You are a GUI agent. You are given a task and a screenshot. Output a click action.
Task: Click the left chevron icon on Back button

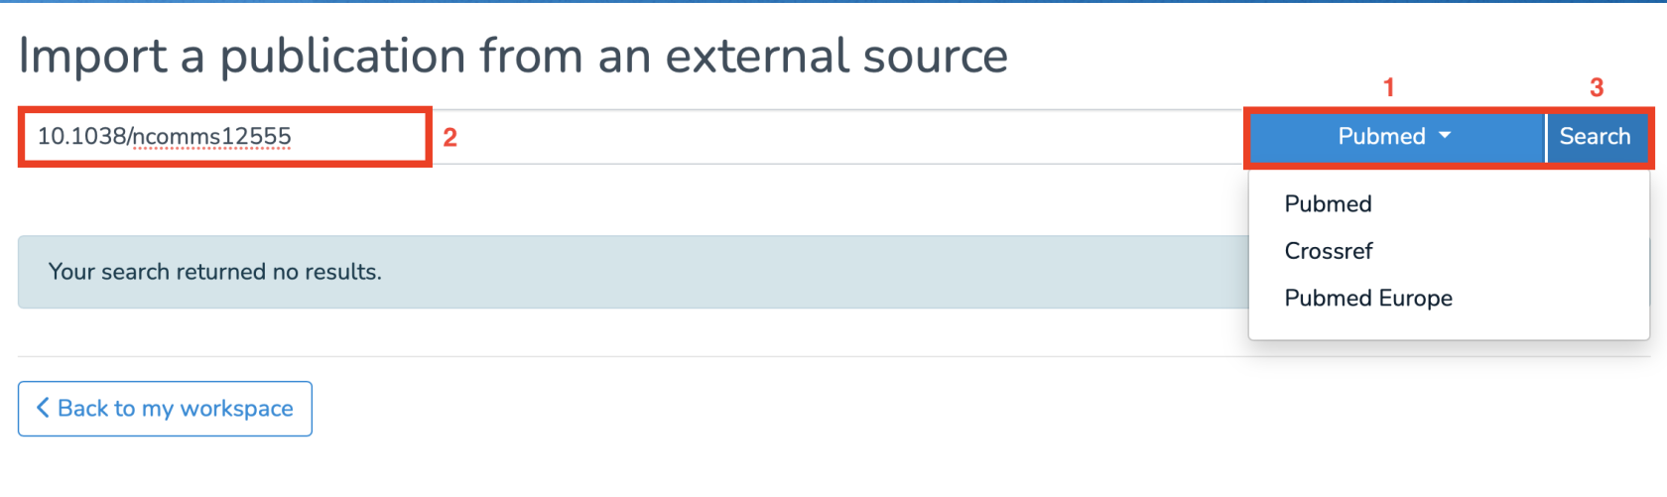(43, 408)
